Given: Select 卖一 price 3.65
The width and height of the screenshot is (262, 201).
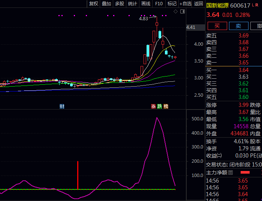Looking at the screenshot, I should (x=244, y=63).
